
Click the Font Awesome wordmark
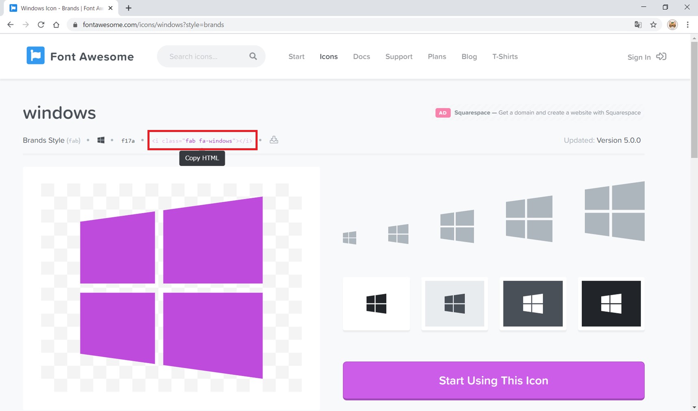pos(92,56)
